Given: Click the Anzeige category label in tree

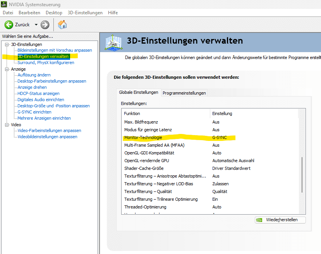Looking at the screenshot, I should 19,69.
